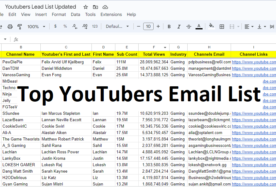This screenshot has width=276, height=187.
Task: Open the text color picker
Action: click(x=199, y=26)
